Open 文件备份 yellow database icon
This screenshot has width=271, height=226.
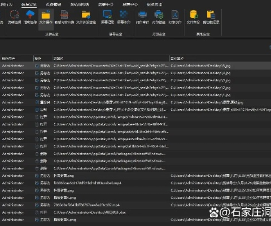[x=194, y=14]
